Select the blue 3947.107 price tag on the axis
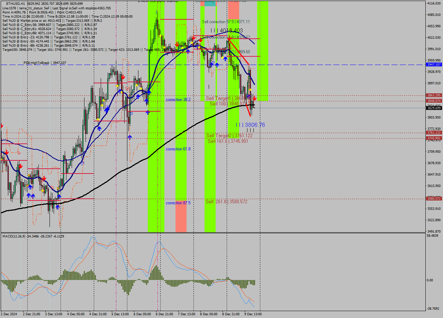Image resolution: width=443 pixels, height=318 pixels. pyautogui.click(x=434, y=64)
